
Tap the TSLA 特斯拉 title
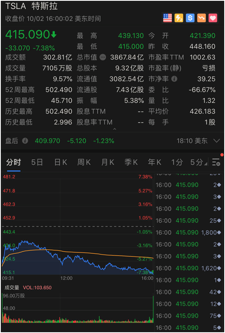pos(32,6)
